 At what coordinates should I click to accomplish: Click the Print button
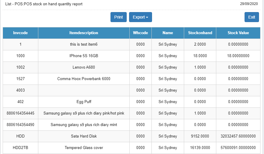[x=118, y=17]
